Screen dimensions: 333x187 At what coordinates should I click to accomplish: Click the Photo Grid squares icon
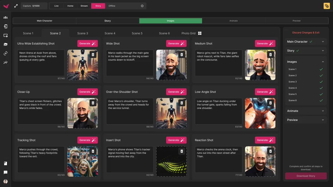200,33
